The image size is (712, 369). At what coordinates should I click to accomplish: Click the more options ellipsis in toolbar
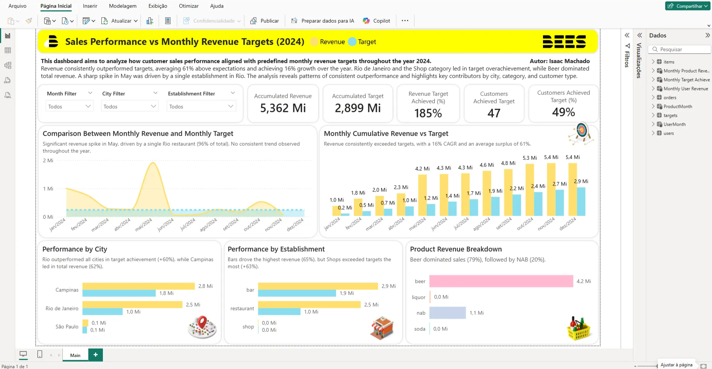(405, 20)
